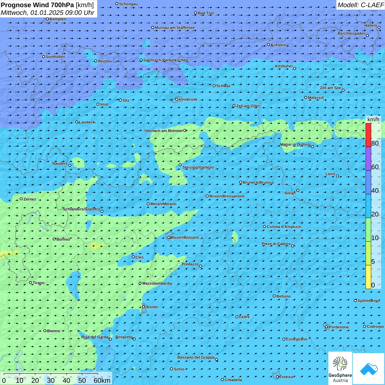Click the Feltre city marker
The height and width of the screenshot is (385, 385).
[237, 317]
